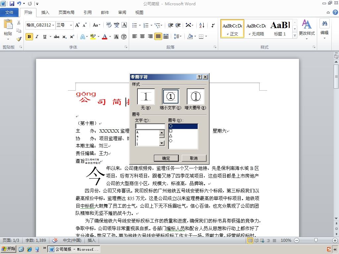
Task: Click the Numbering list icon
Action: coord(146,25)
